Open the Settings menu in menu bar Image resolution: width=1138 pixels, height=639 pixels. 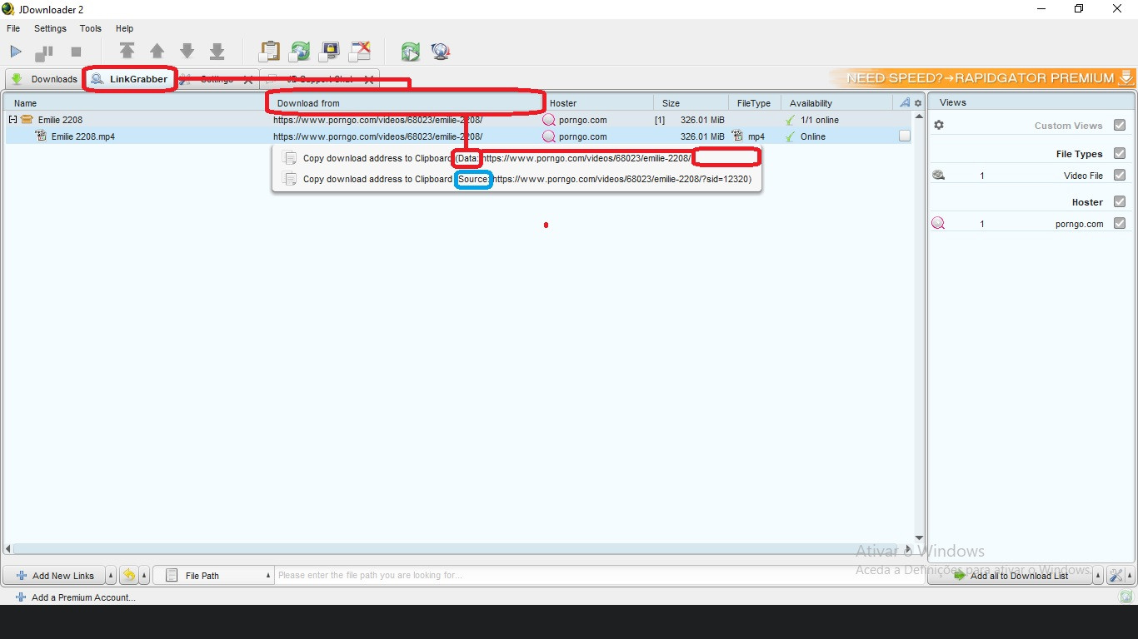click(50, 28)
